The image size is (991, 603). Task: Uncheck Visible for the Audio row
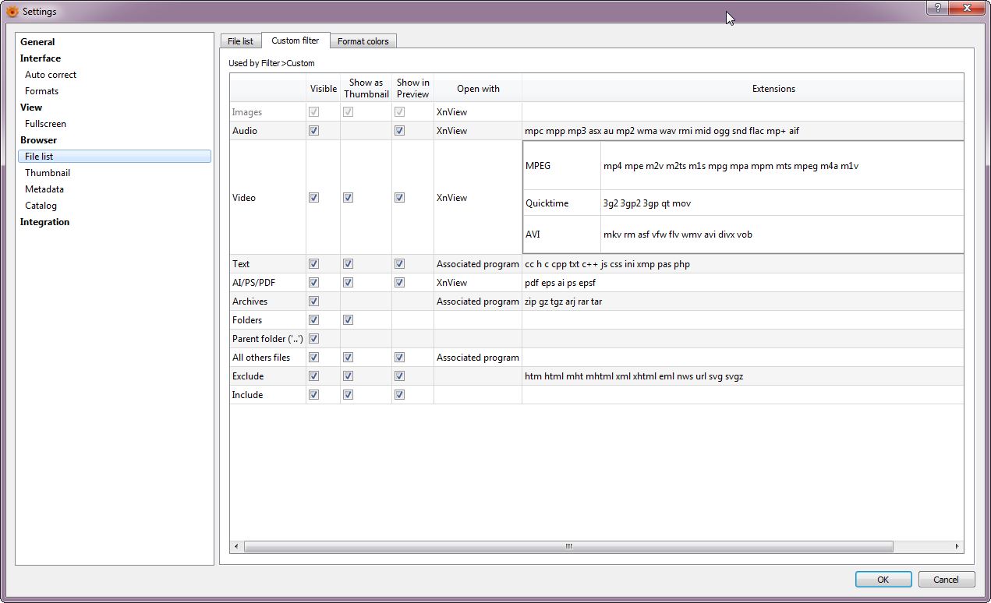[314, 131]
